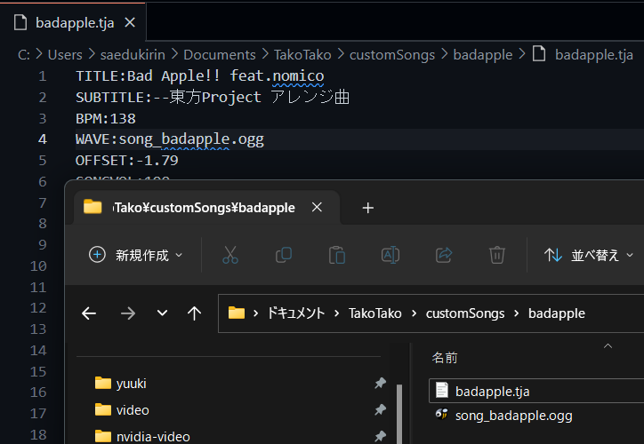
Task: Go up one folder level
Action: click(194, 313)
